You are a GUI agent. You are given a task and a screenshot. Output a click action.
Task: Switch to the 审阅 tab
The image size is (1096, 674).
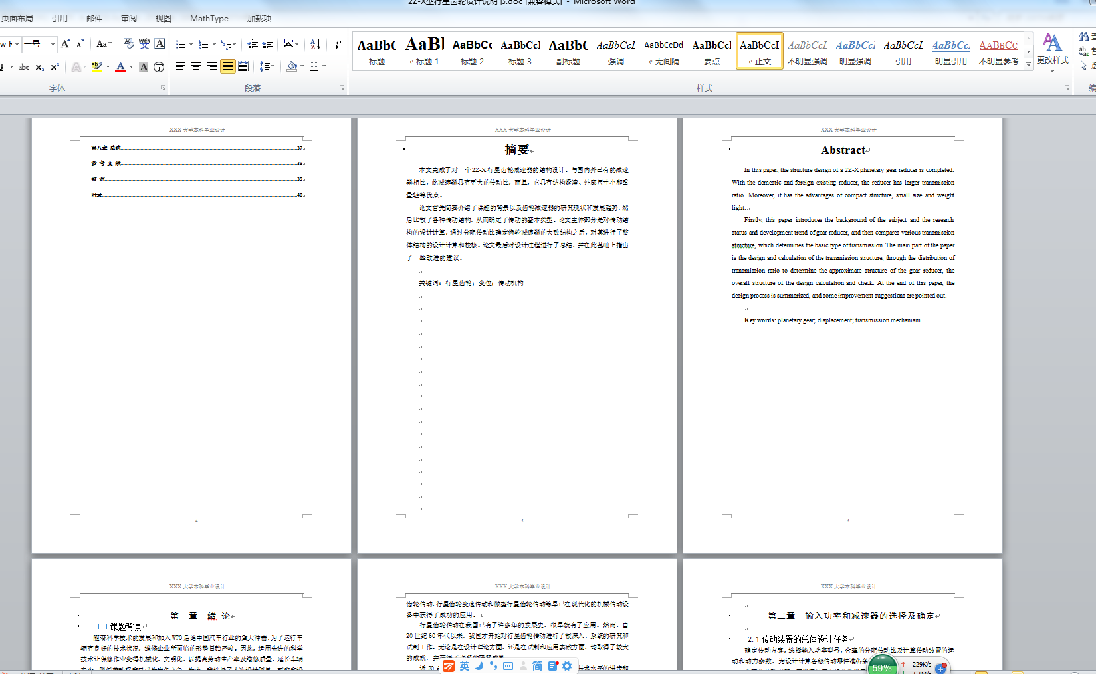tap(129, 19)
